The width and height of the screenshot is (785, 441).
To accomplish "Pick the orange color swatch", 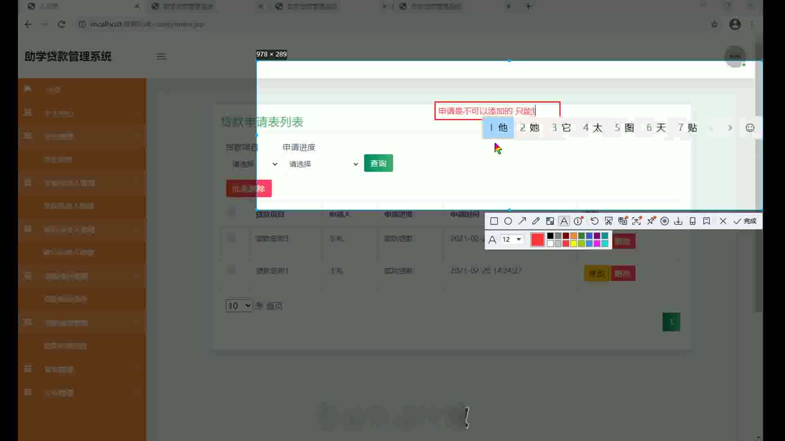I will [574, 236].
